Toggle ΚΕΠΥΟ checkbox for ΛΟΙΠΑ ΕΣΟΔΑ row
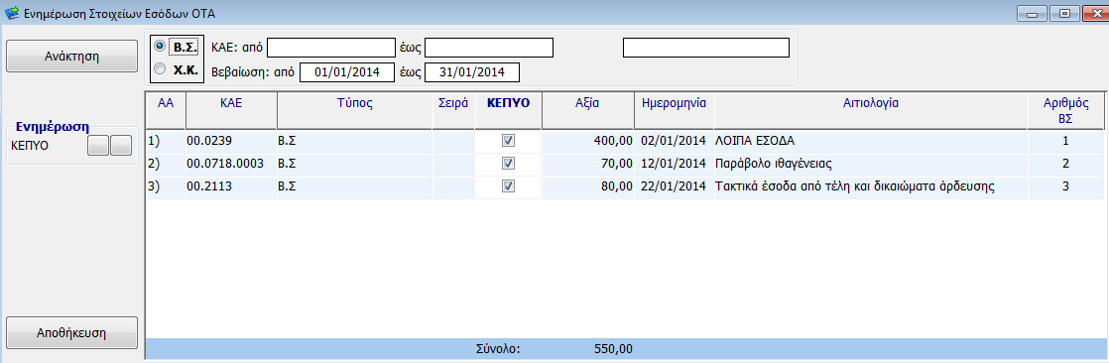 (x=508, y=141)
